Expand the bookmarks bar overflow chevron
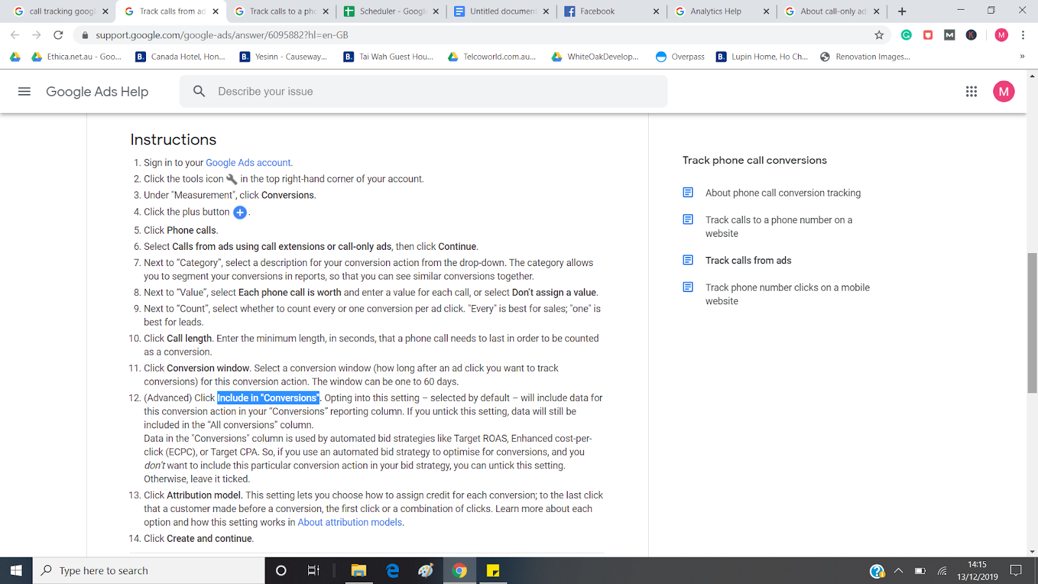The height and width of the screenshot is (584, 1038). click(1022, 56)
